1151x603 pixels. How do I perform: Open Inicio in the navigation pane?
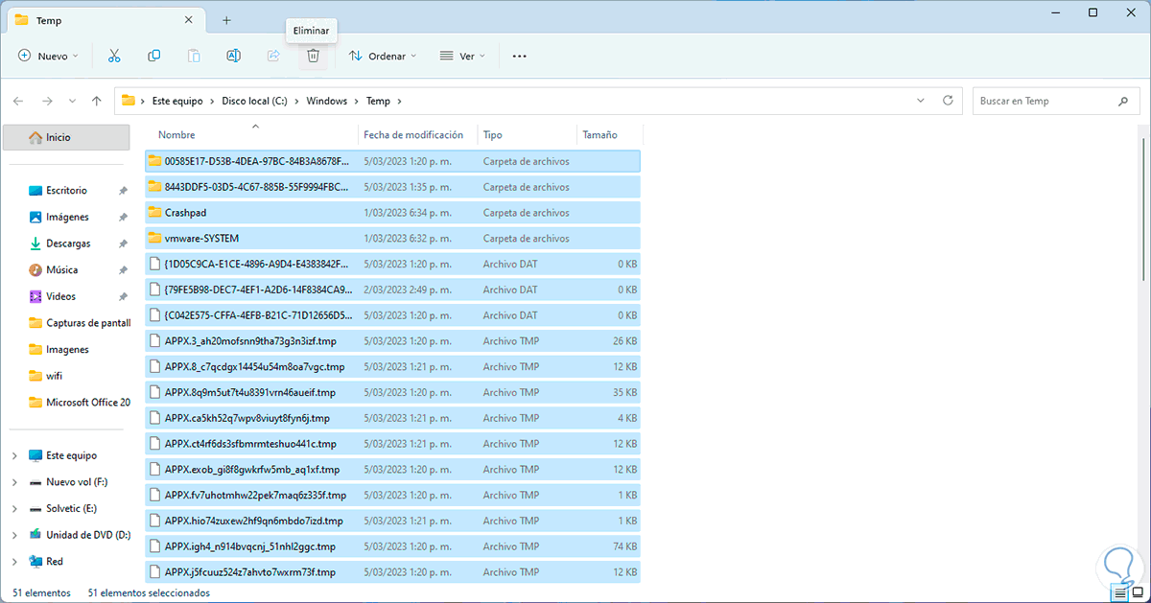pyautogui.click(x=59, y=137)
